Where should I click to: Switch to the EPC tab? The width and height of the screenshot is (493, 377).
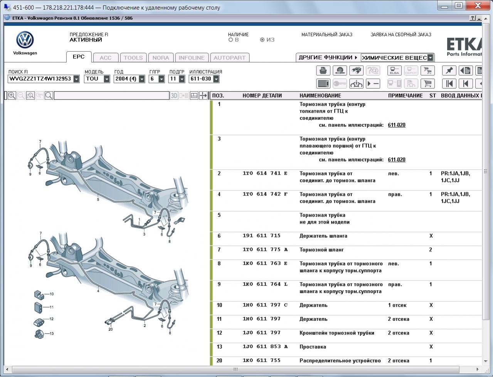(x=79, y=57)
